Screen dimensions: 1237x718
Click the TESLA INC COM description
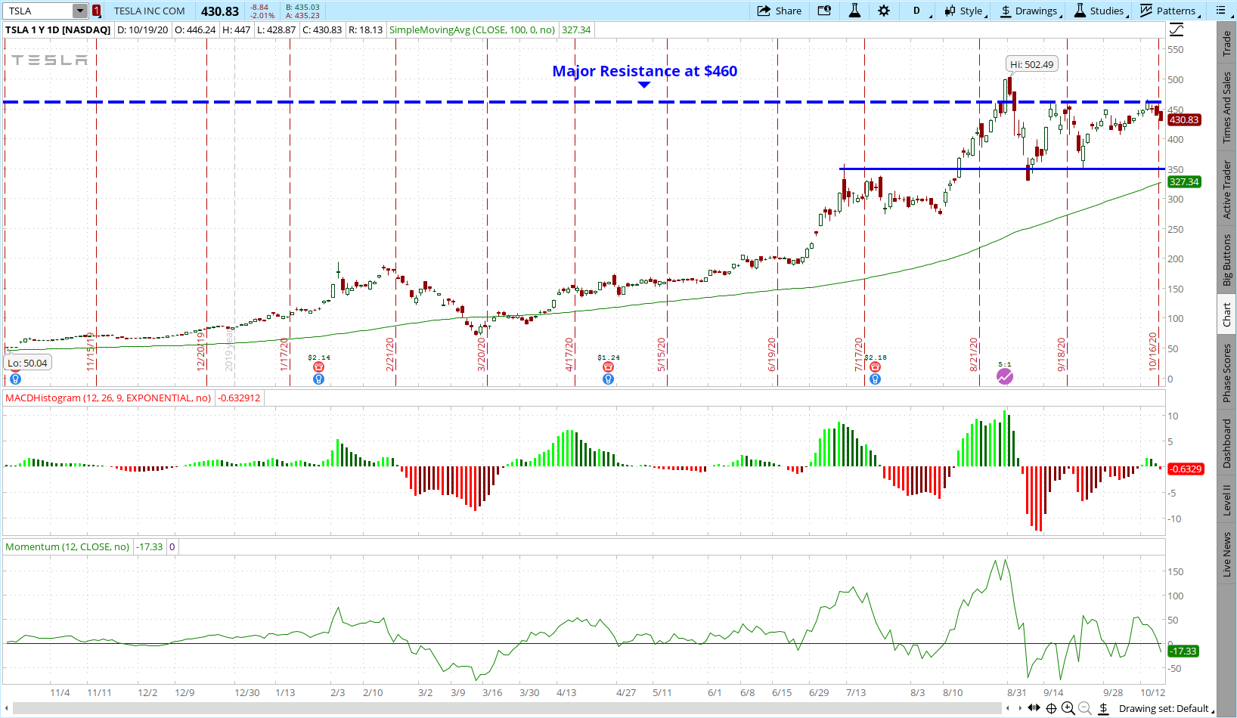[x=150, y=11]
